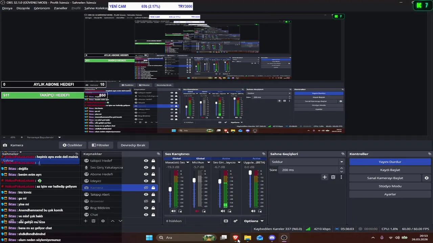This screenshot has height=243, width=433.
Task: Open the Paneller menu
Action: pos(61,8)
